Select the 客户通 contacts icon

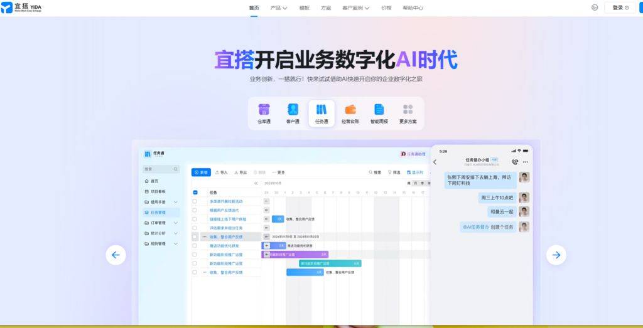293,110
